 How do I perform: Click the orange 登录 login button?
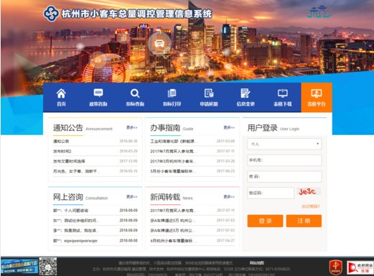[265, 221]
